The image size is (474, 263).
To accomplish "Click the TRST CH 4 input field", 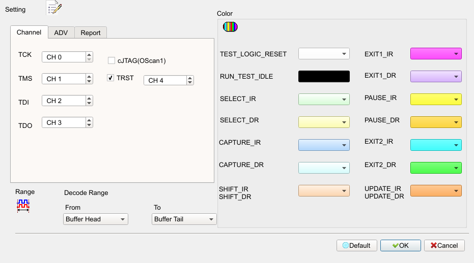I will coord(165,80).
